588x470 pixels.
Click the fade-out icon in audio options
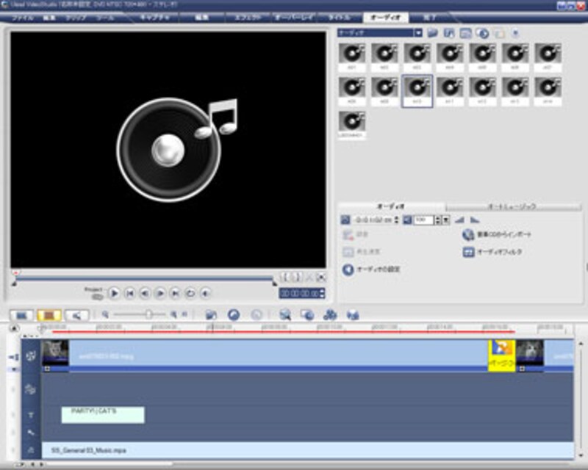pyautogui.click(x=474, y=220)
